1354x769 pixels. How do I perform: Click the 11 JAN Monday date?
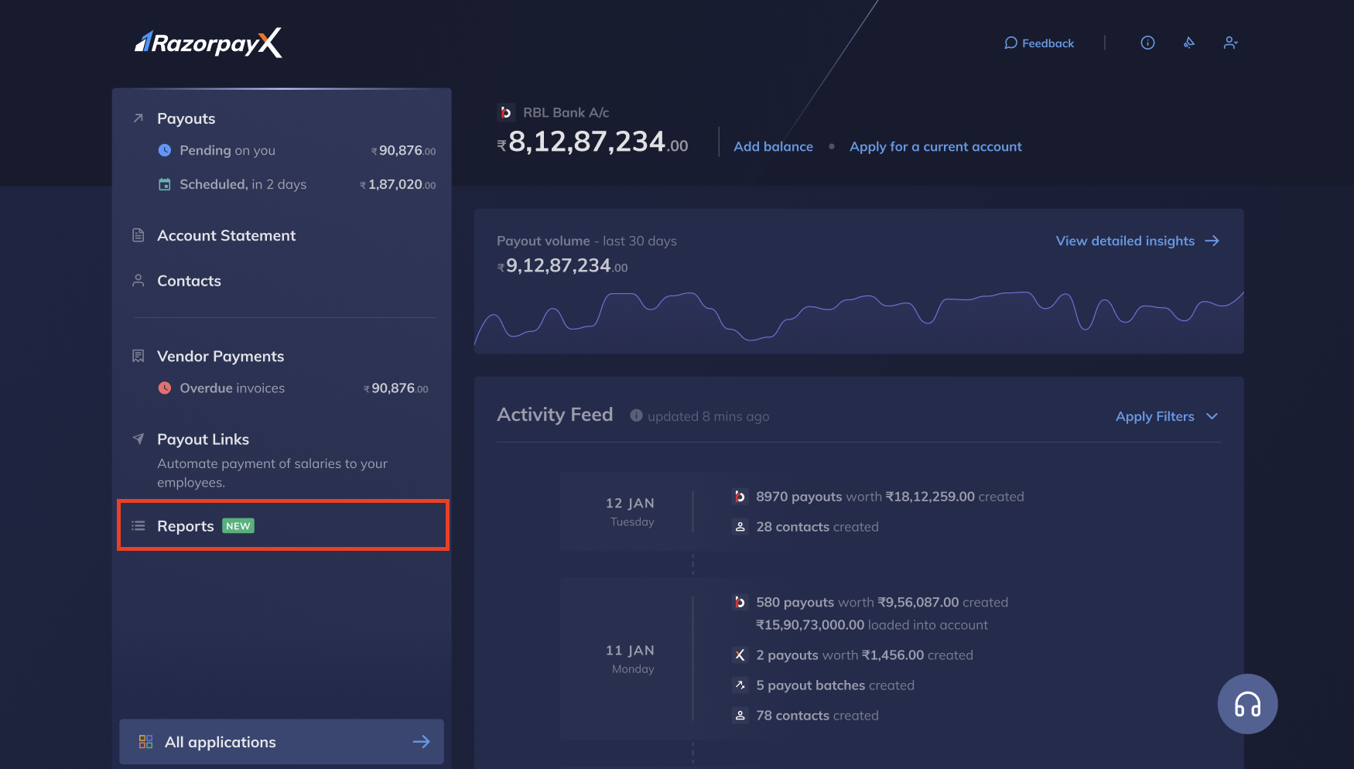pos(631,658)
